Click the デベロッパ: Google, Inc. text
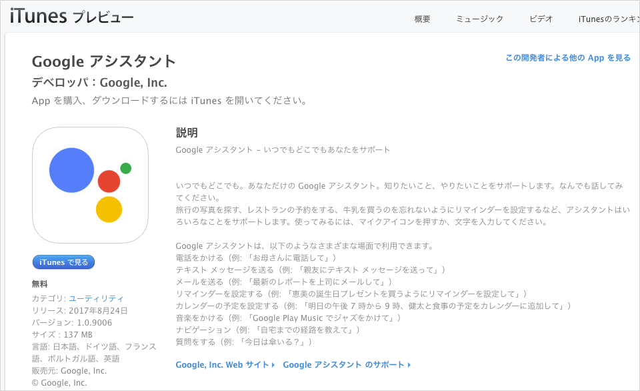 99,83
